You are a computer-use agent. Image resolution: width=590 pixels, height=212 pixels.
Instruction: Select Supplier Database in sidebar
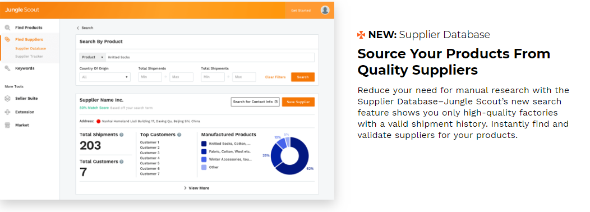pyautogui.click(x=30, y=49)
